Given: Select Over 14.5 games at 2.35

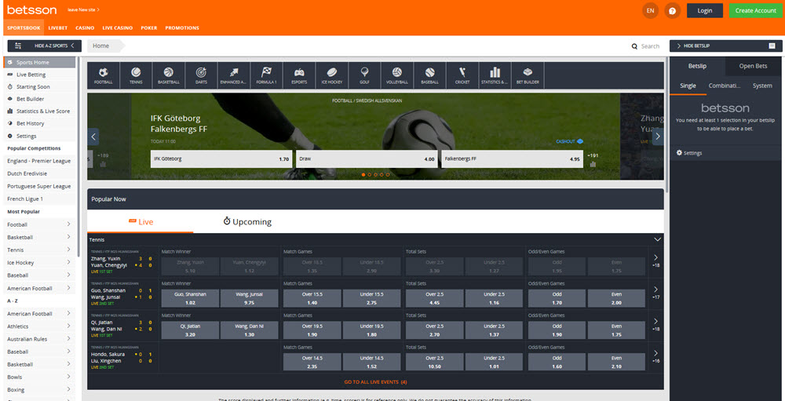Looking at the screenshot, I should click(x=312, y=362).
